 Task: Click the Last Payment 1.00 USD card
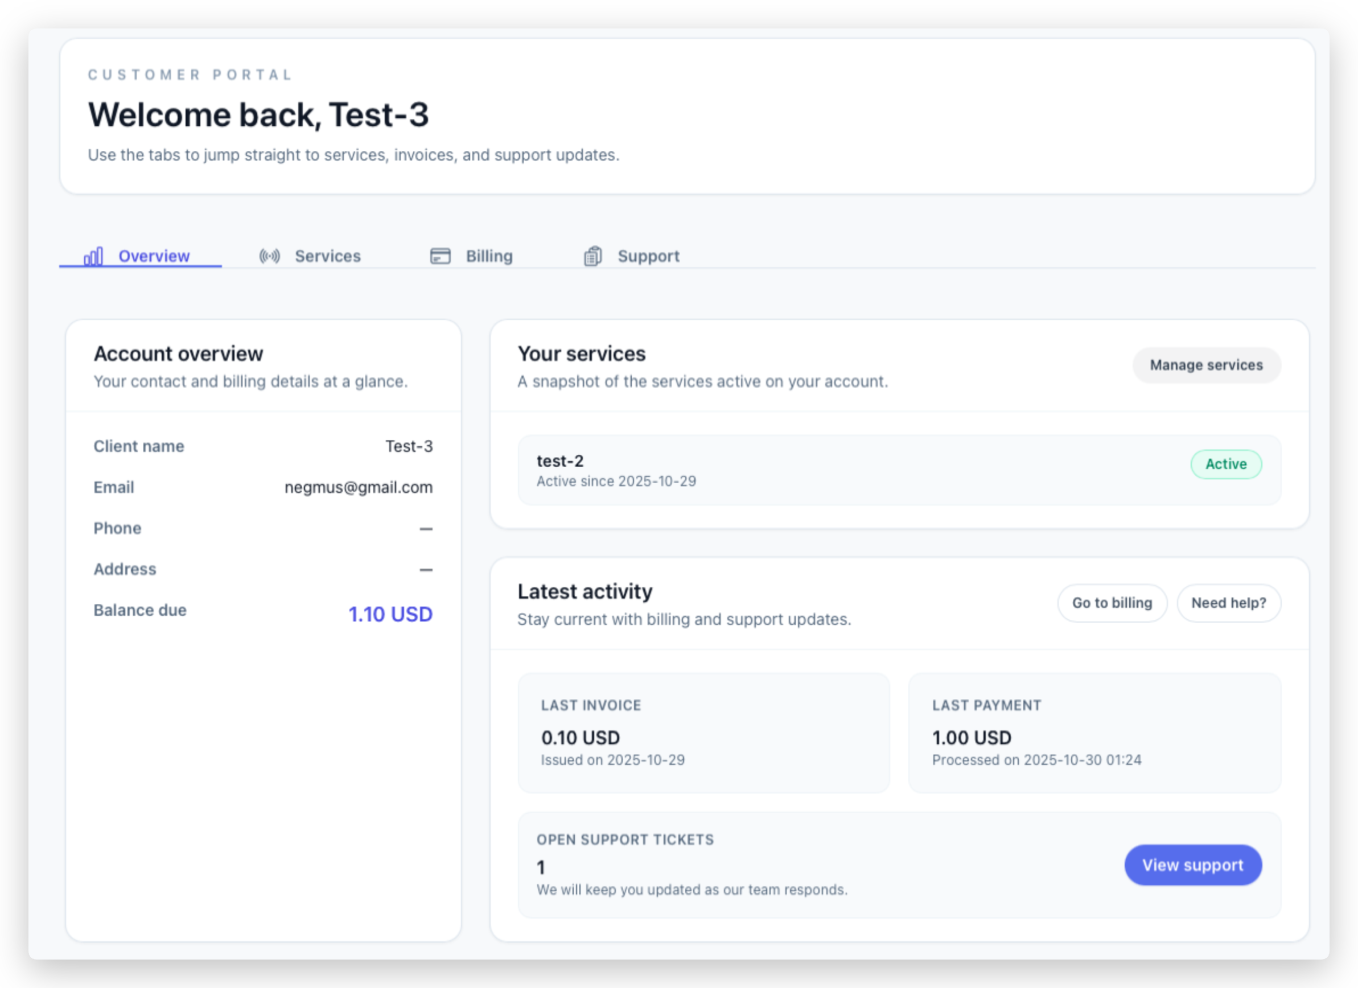(1094, 732)
